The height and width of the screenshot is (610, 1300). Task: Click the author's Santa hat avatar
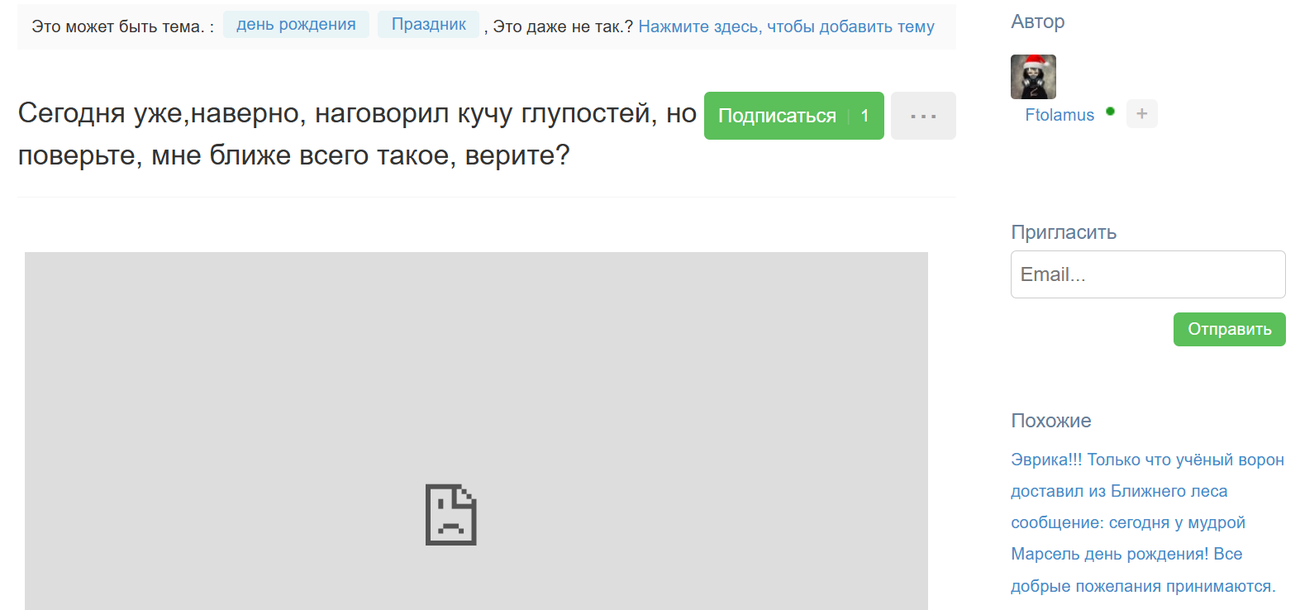[1033, 77]
